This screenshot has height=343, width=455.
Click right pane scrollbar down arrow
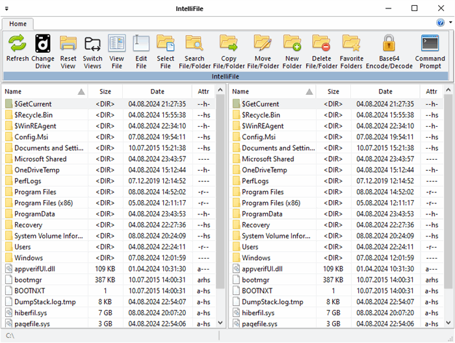pyautogui.click(x=448, y=323)
